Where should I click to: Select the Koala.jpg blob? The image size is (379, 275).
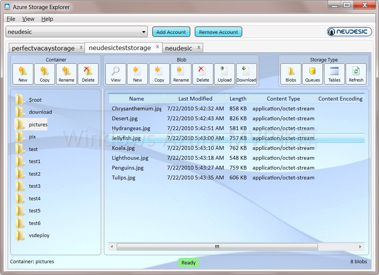(236, 148)
